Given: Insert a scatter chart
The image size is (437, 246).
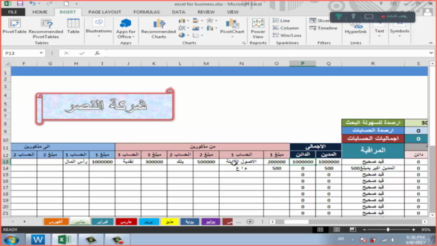Looking at the screenshot, I should pos(197,35).
